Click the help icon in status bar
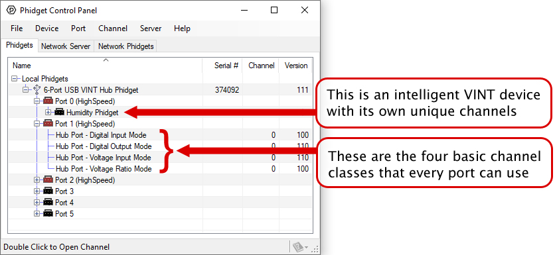Image resolution: width=557 pixels, height=255 pixels. pos(297,246)
